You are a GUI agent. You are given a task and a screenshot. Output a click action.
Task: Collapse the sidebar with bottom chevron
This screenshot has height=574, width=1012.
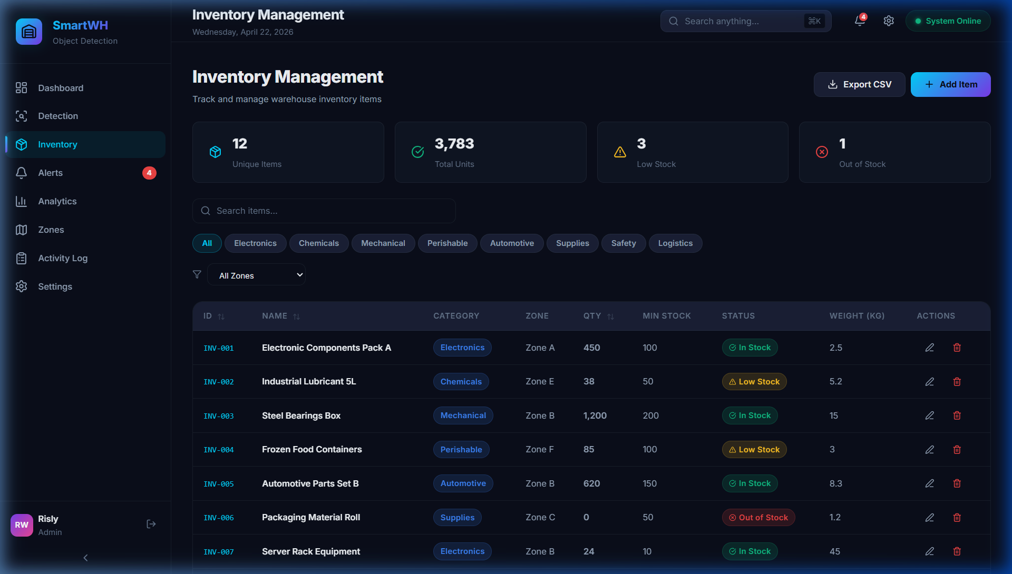pos(85,558)
